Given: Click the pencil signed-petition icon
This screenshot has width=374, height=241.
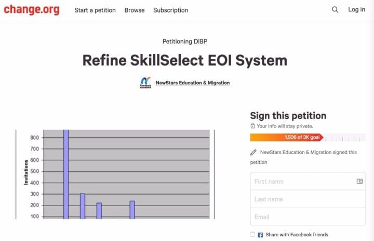Looking at the screenshot, I should (x=253, y=153).
